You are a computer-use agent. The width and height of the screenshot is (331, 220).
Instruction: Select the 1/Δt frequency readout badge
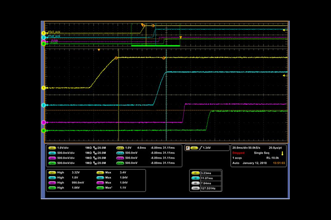195,188
